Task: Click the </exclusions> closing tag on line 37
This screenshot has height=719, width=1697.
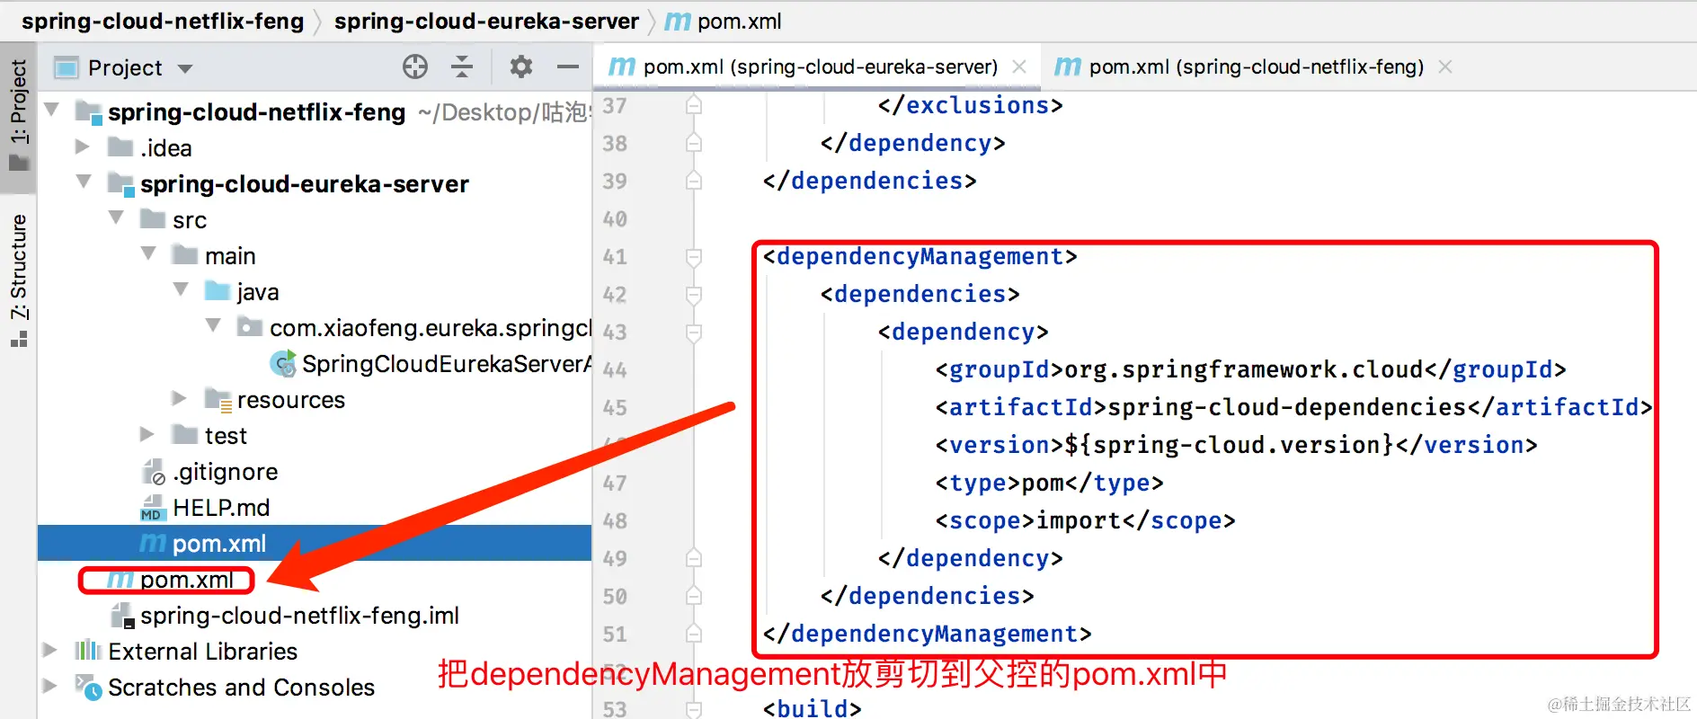Action: point(970,105)
